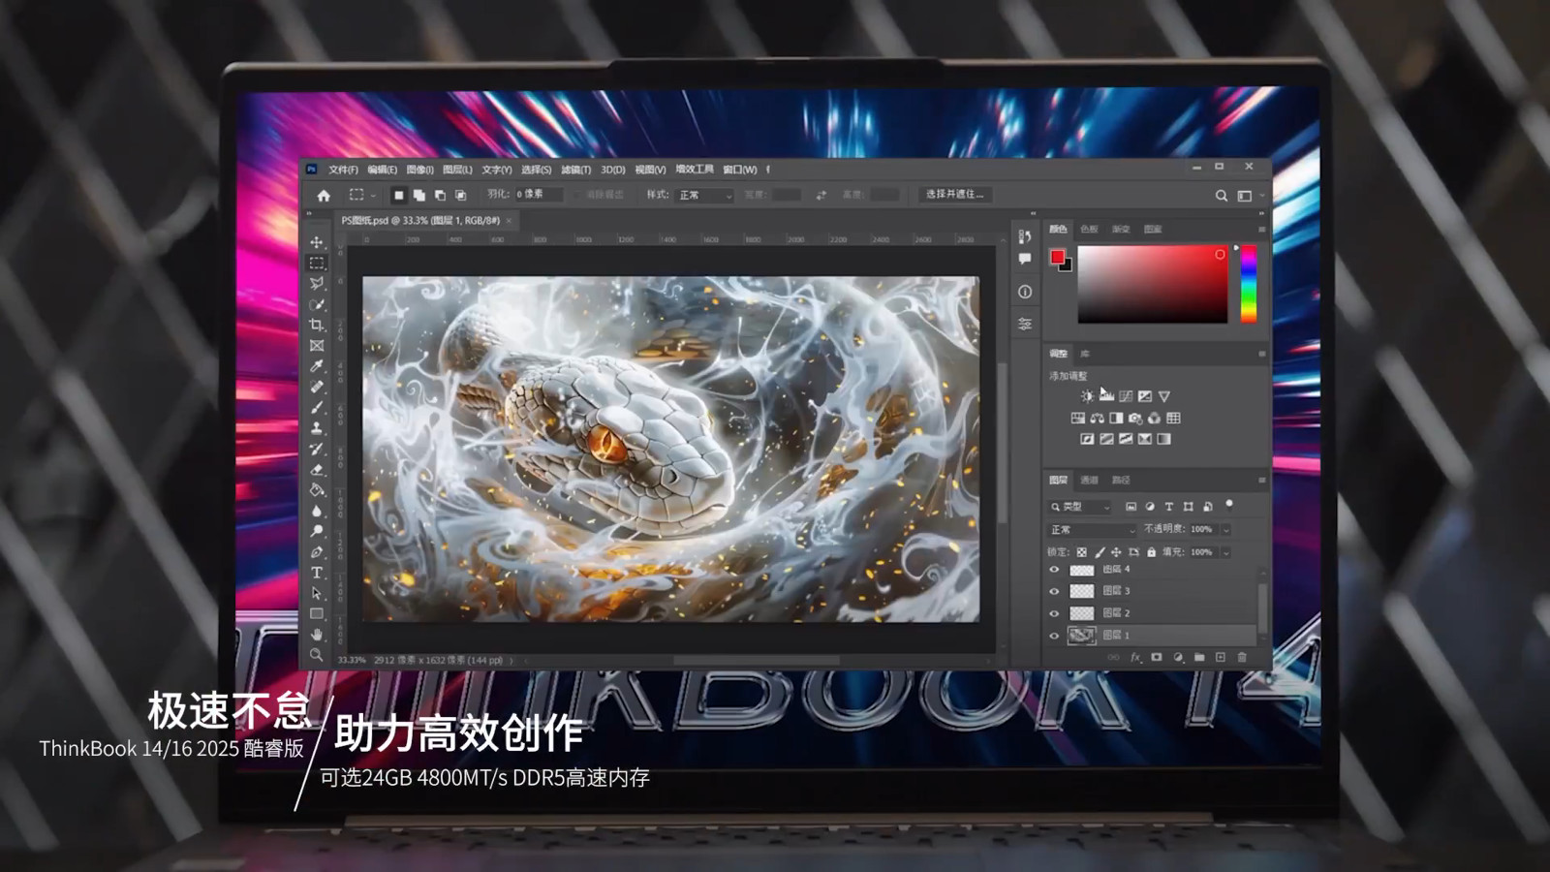Select the Eraser tool
This screenshot has height=872, width=1550.
(x=317, y=469)
